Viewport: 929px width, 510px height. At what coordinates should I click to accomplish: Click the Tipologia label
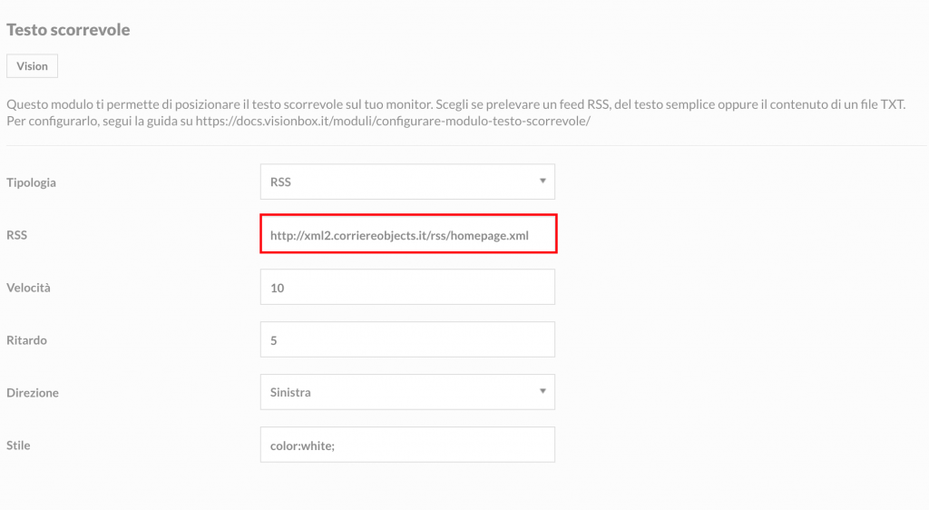tap(32, 182)
